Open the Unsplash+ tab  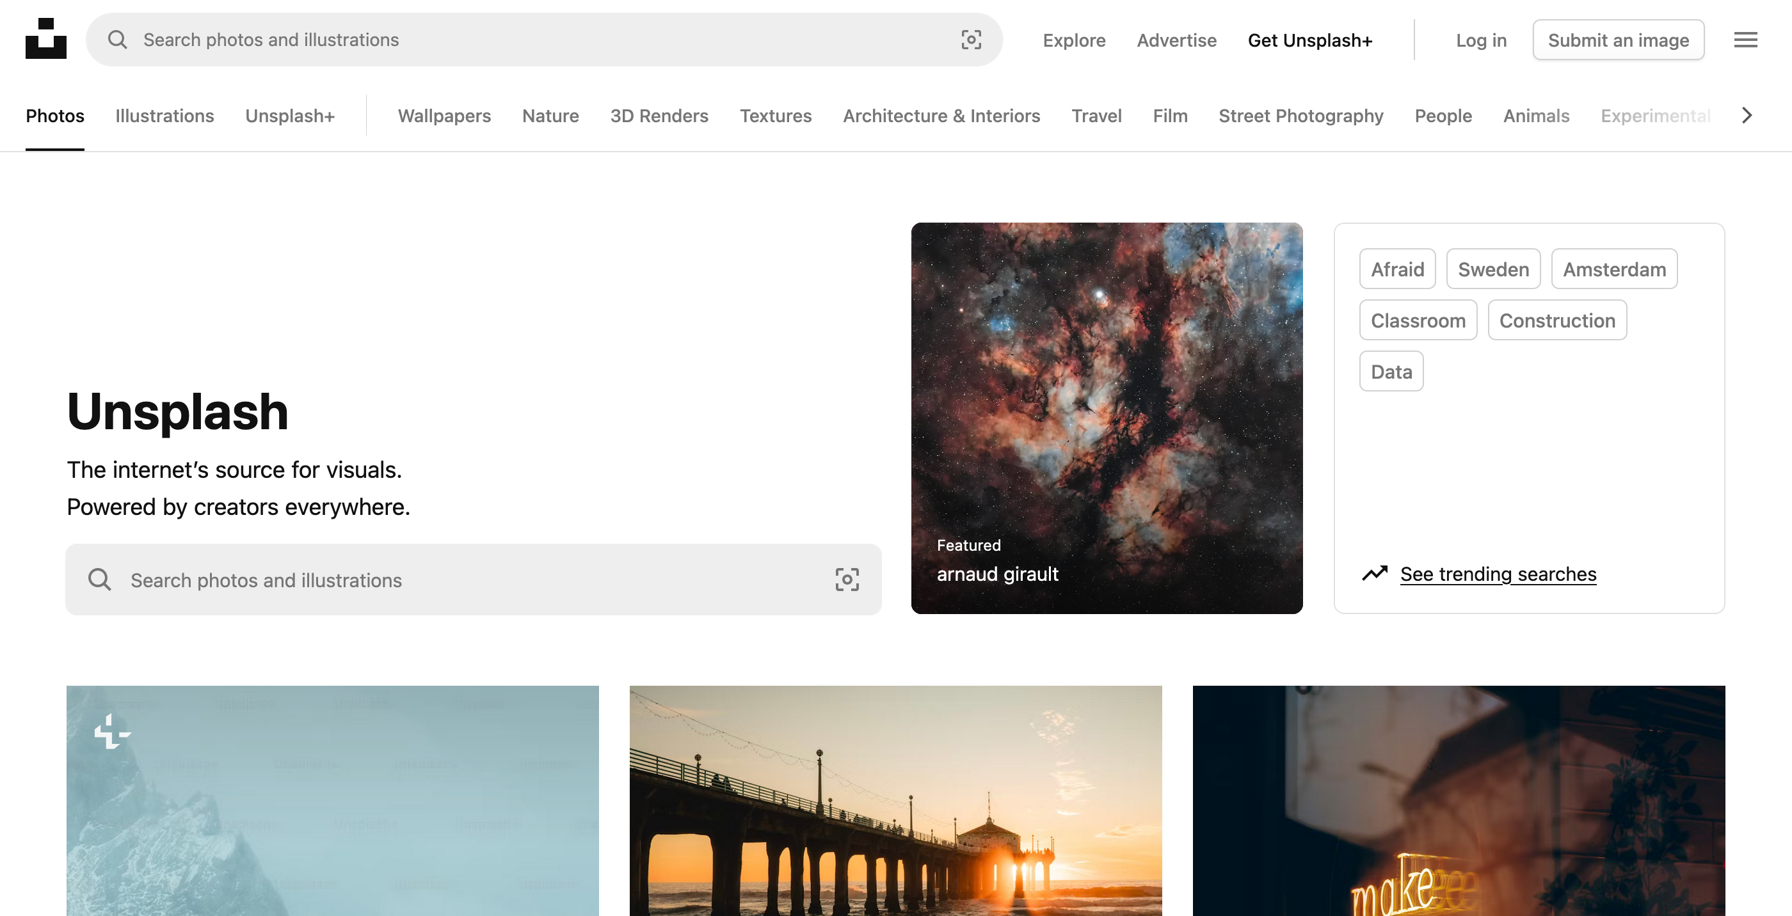click(x=290, y=115)
